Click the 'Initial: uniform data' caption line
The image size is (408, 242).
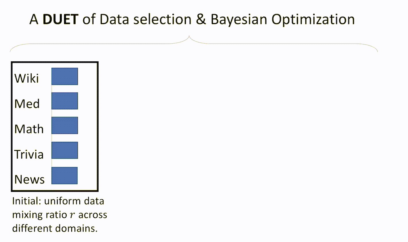click(x=58, y=201)
